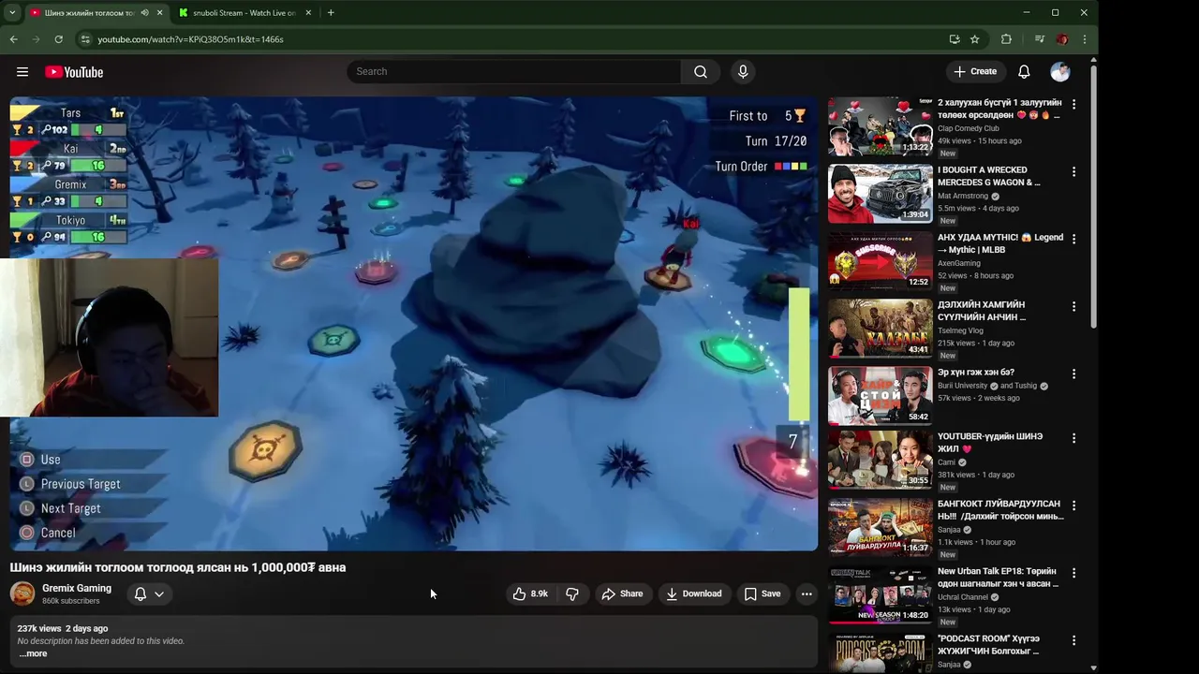Open options for Cami video
Viewport: 1199px width, 674px height.
click(x=1073, y=438)
